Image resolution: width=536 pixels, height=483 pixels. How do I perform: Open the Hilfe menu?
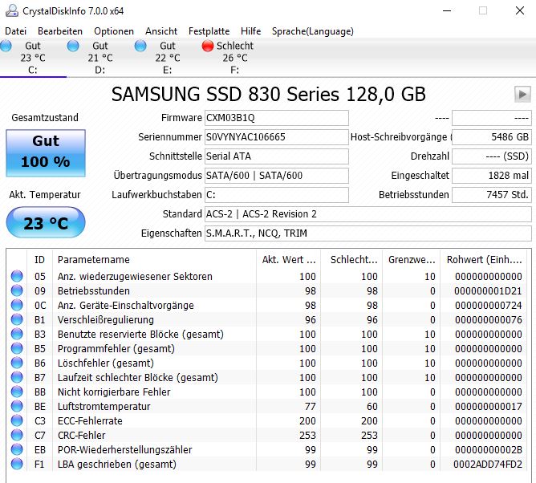[250, 31]
